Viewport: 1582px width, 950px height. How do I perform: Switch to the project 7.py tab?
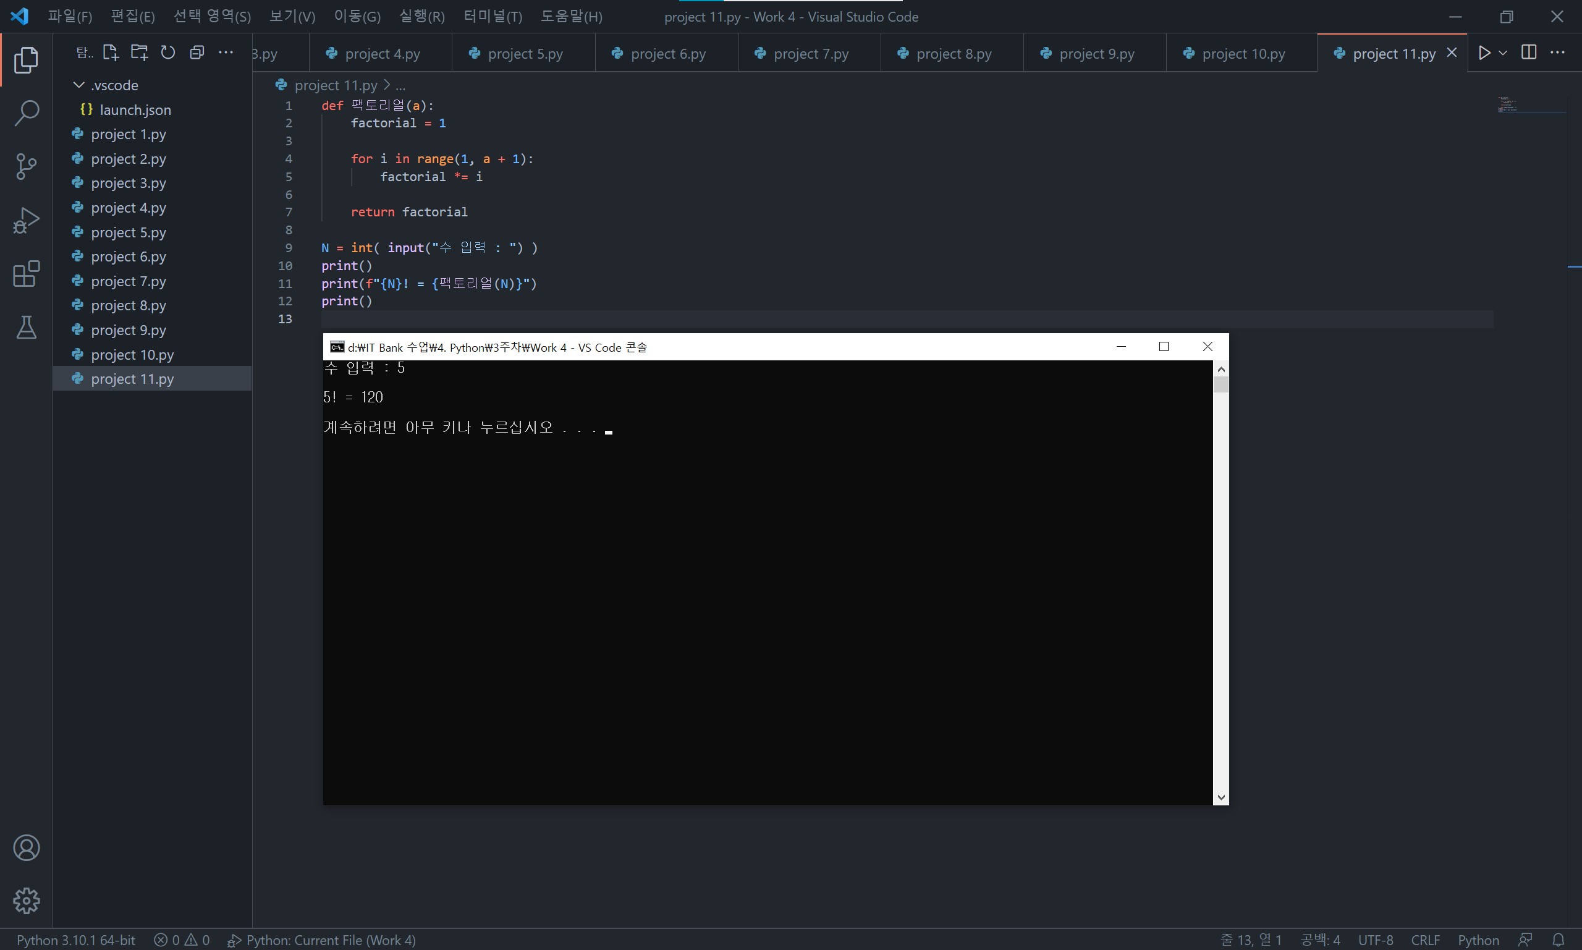pos(810,54)
